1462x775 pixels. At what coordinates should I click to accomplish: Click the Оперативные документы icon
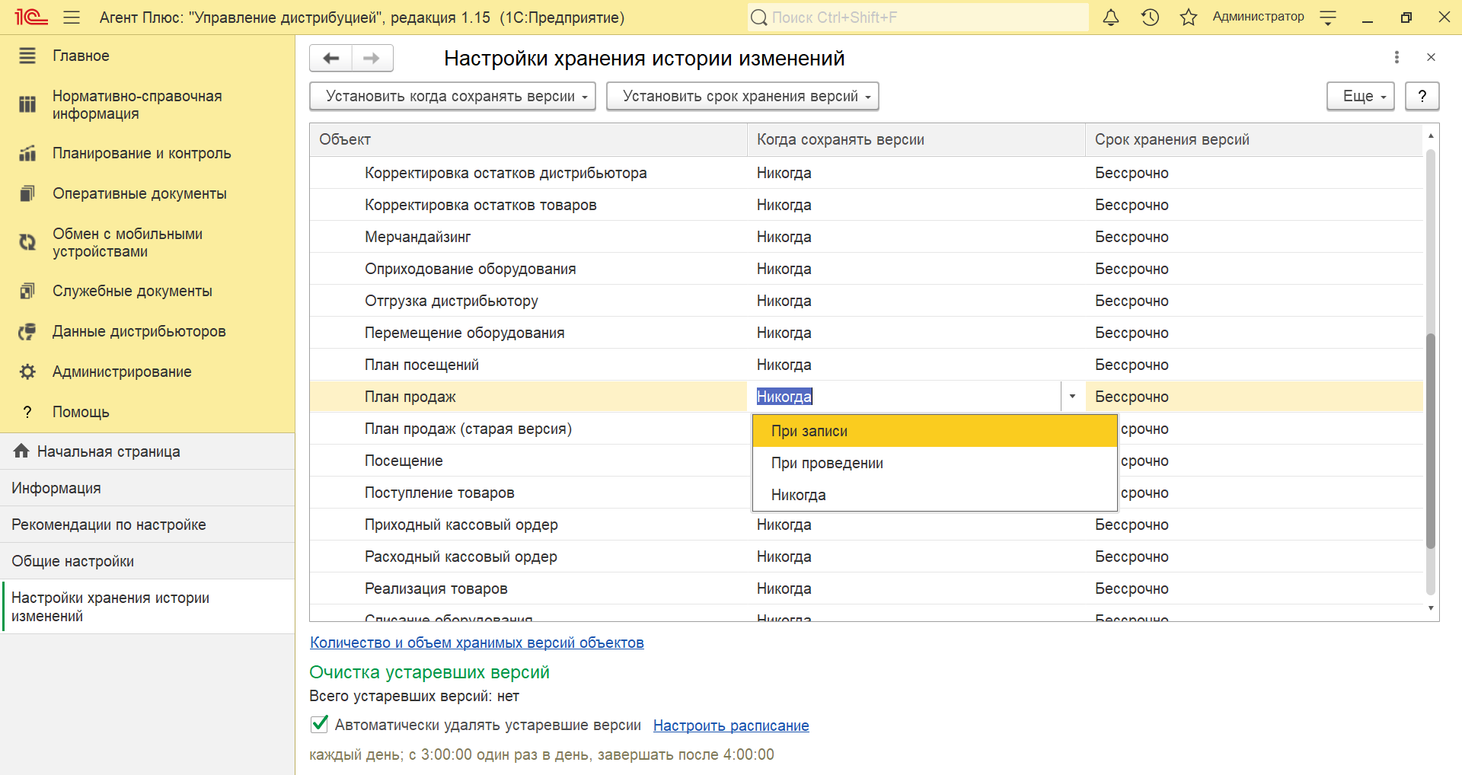click(27, 193)
